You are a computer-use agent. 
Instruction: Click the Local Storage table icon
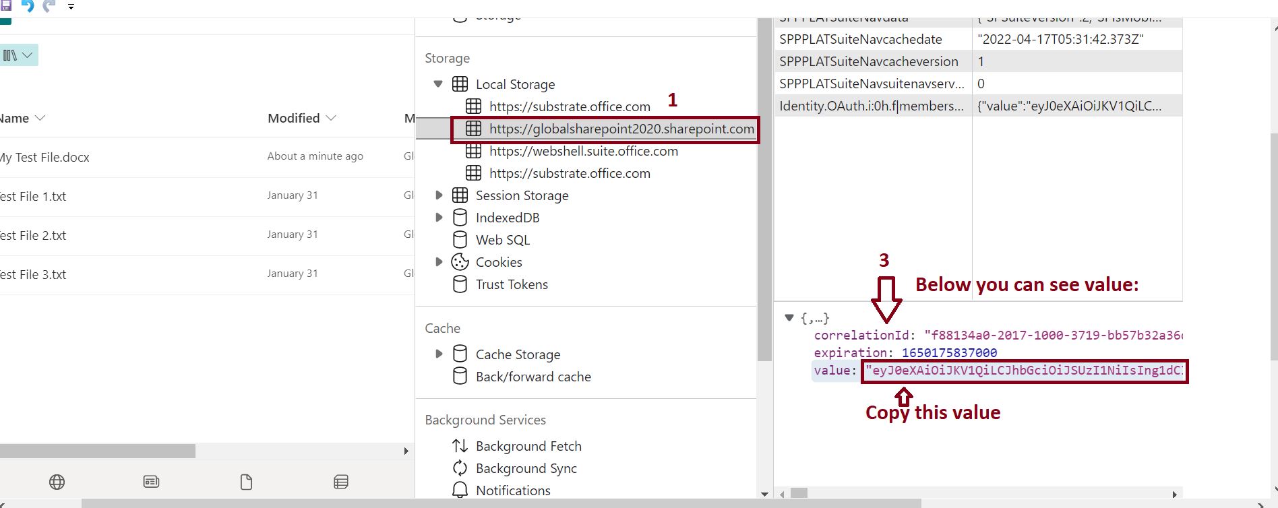460,84
